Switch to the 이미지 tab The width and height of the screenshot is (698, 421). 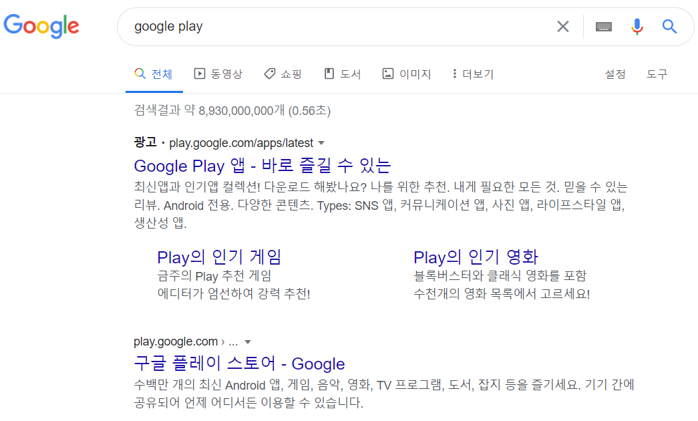(407, 74)
